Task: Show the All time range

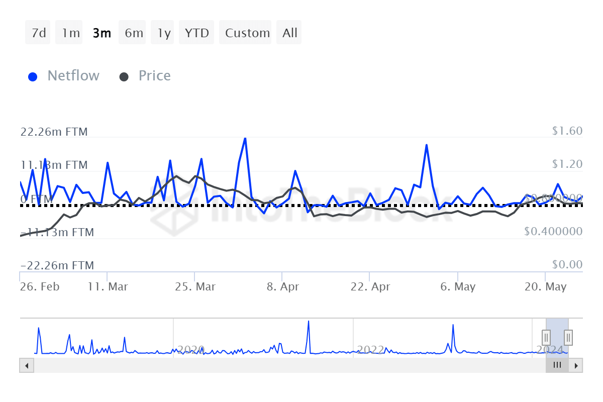Action: point(289,33)
